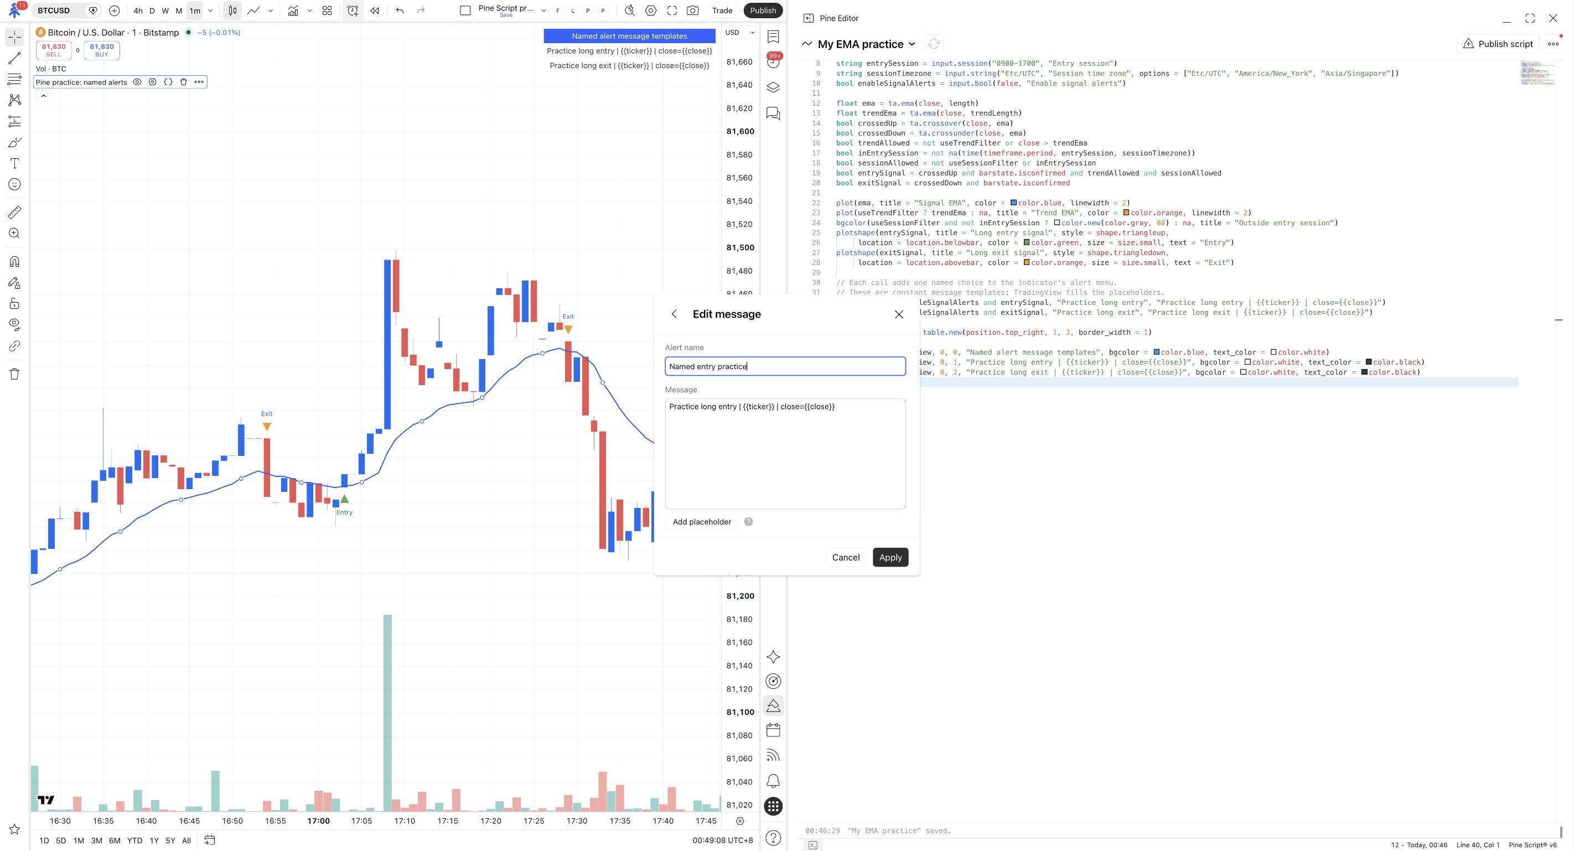
Task: Click Add placeholder in Edit message
Action: coord(701,522)
